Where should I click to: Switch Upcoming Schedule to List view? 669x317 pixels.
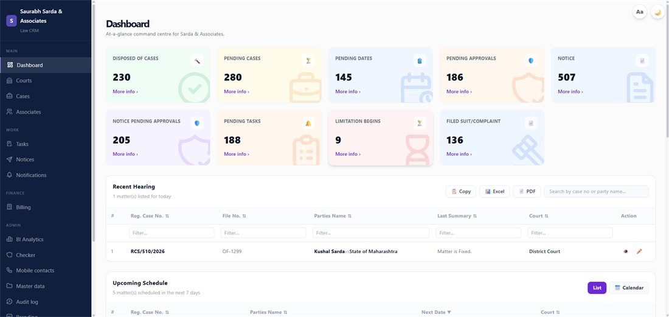pos(597,288)
